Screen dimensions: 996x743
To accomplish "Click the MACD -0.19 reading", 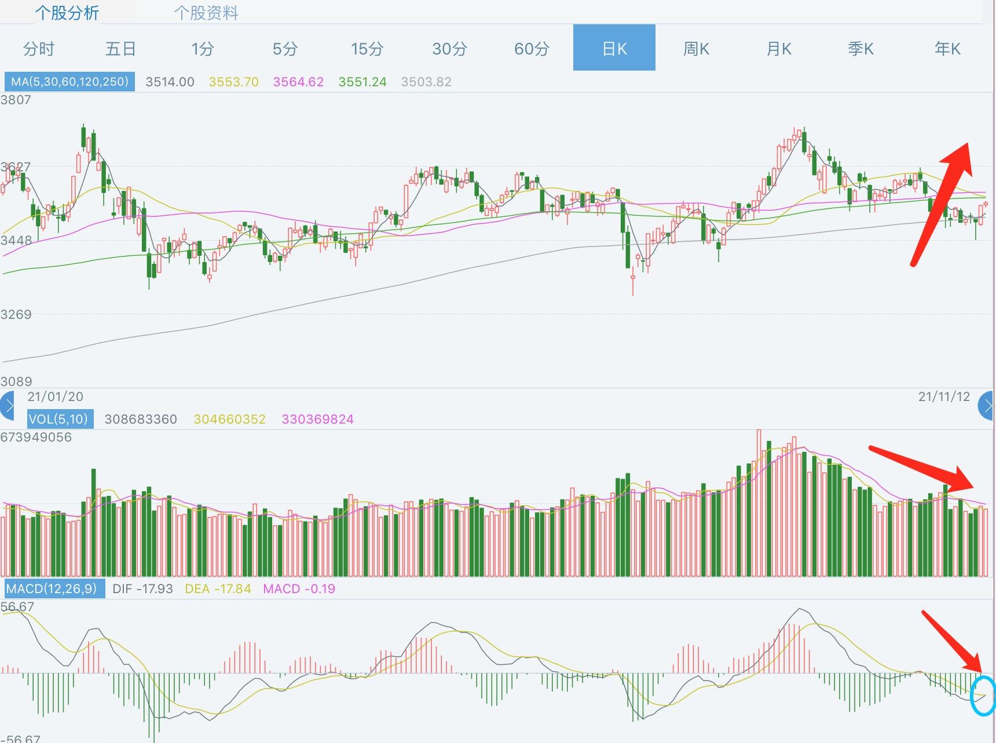I will tap(299, 589).
